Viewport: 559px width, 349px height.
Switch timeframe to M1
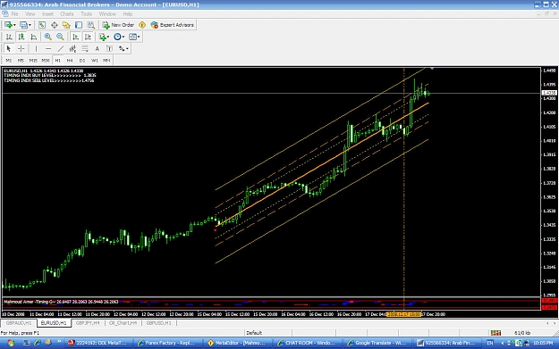(x=9, y=61)
